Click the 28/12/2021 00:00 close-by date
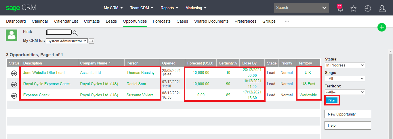The width and height of the screenshot is (393, 139). point(252,73)
